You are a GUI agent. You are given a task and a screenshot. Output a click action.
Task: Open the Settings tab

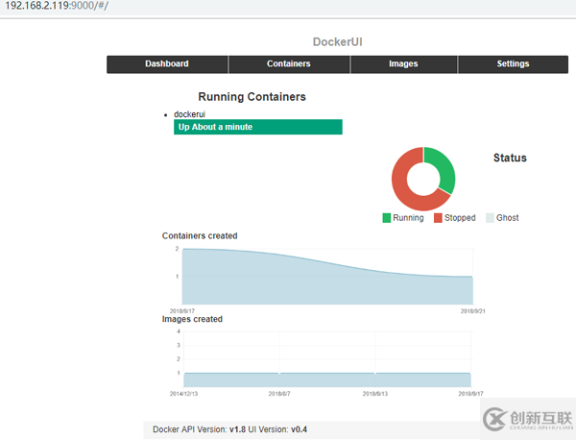coord(513,64)
